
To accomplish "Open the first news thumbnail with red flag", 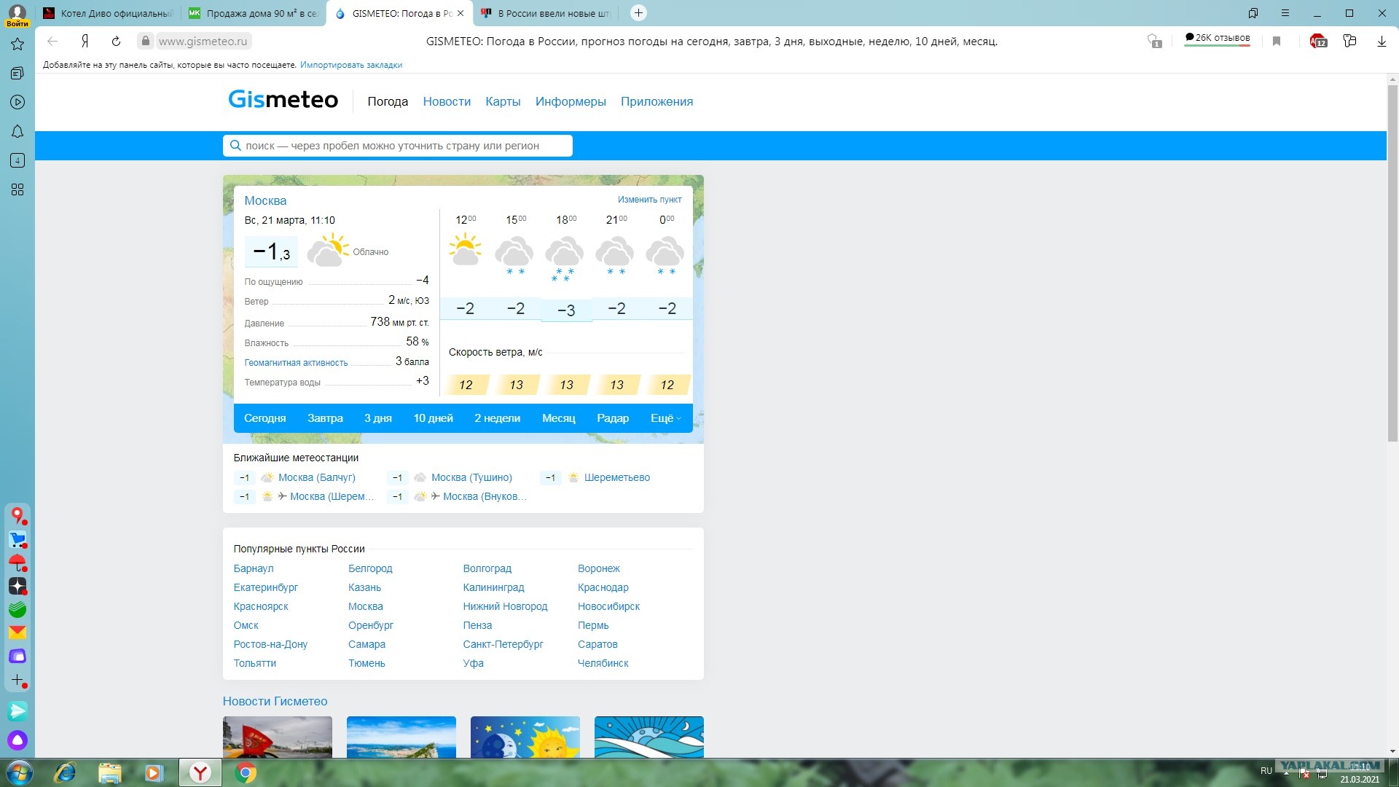I will click(278, 737).
